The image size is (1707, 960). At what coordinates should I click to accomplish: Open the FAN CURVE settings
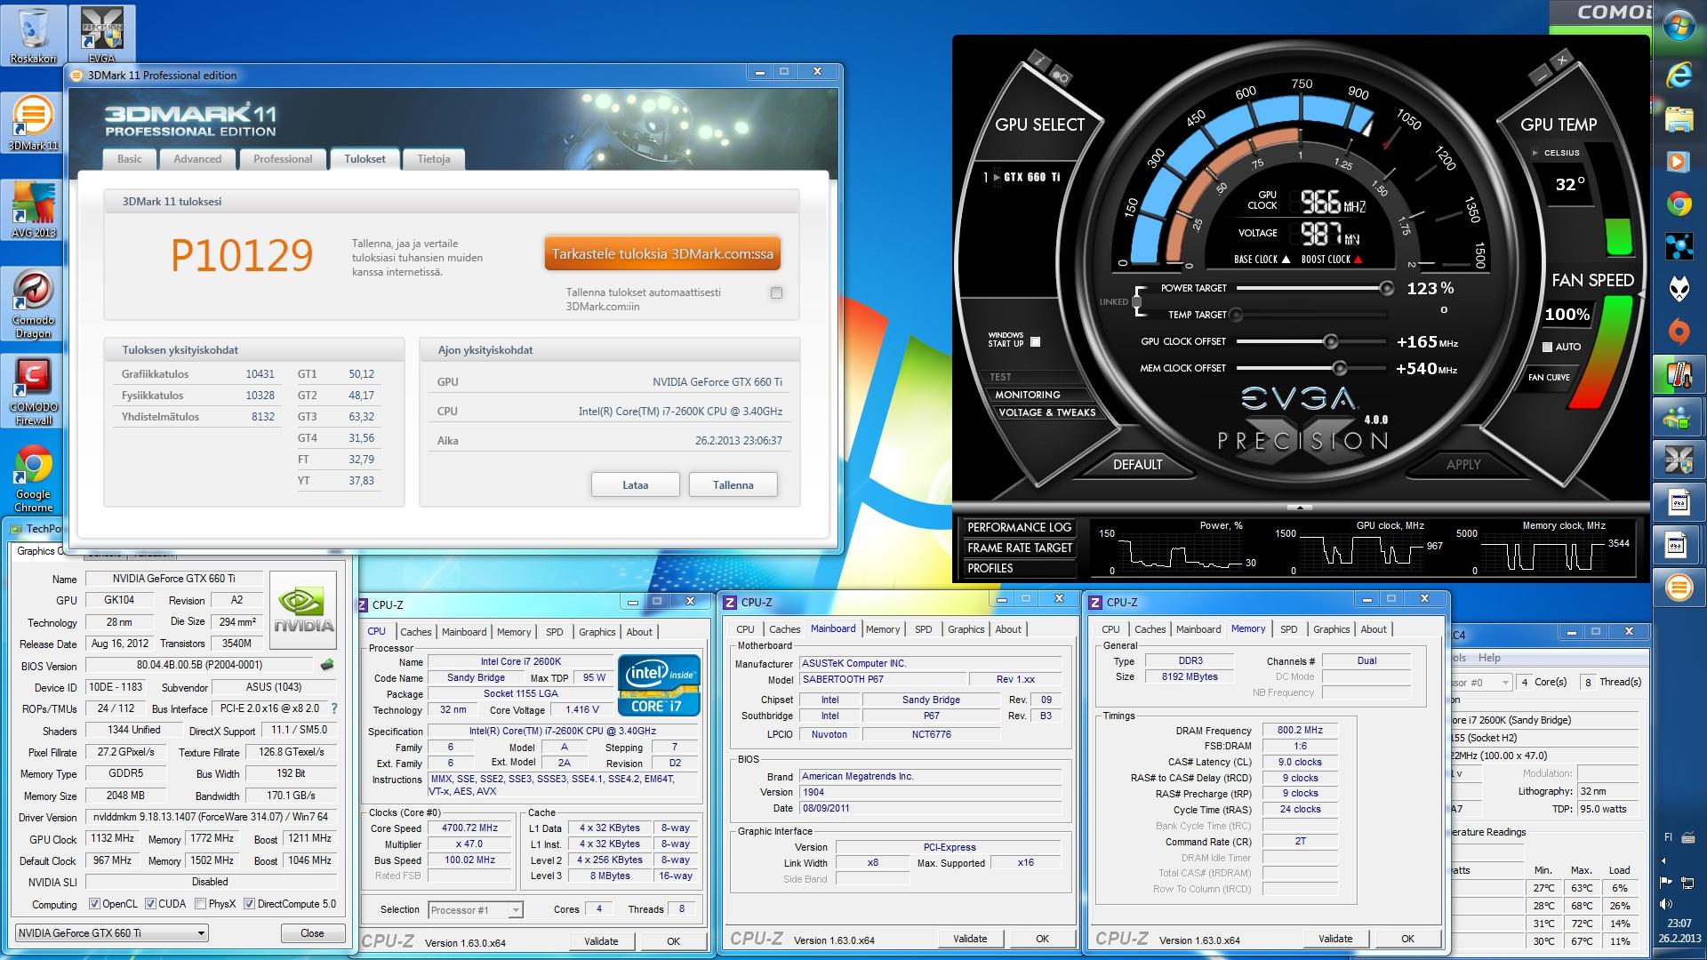[x=1549, y=377]
